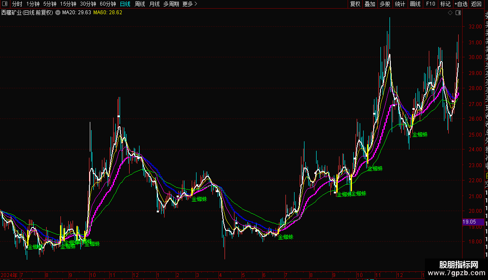Select the 5分钟 period tab

(x=50, y=4)
